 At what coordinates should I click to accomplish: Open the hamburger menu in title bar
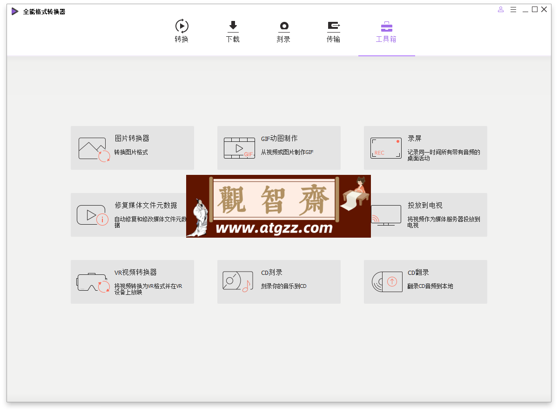coord(513,10)
